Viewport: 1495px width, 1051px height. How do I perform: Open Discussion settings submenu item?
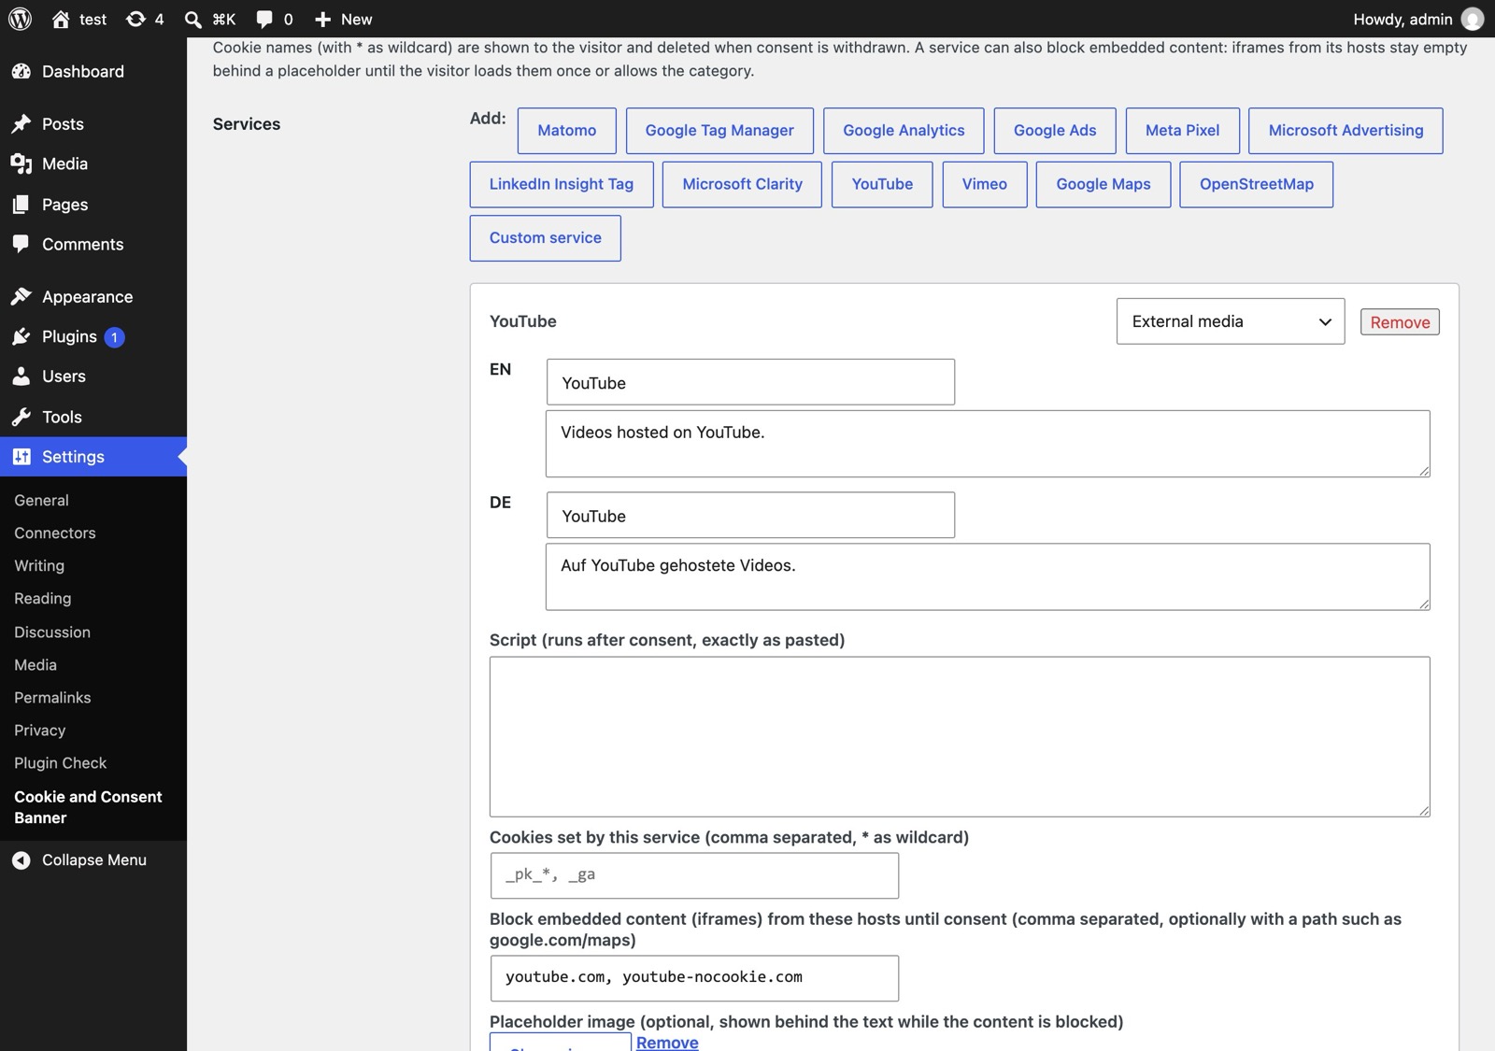point(52,632)
